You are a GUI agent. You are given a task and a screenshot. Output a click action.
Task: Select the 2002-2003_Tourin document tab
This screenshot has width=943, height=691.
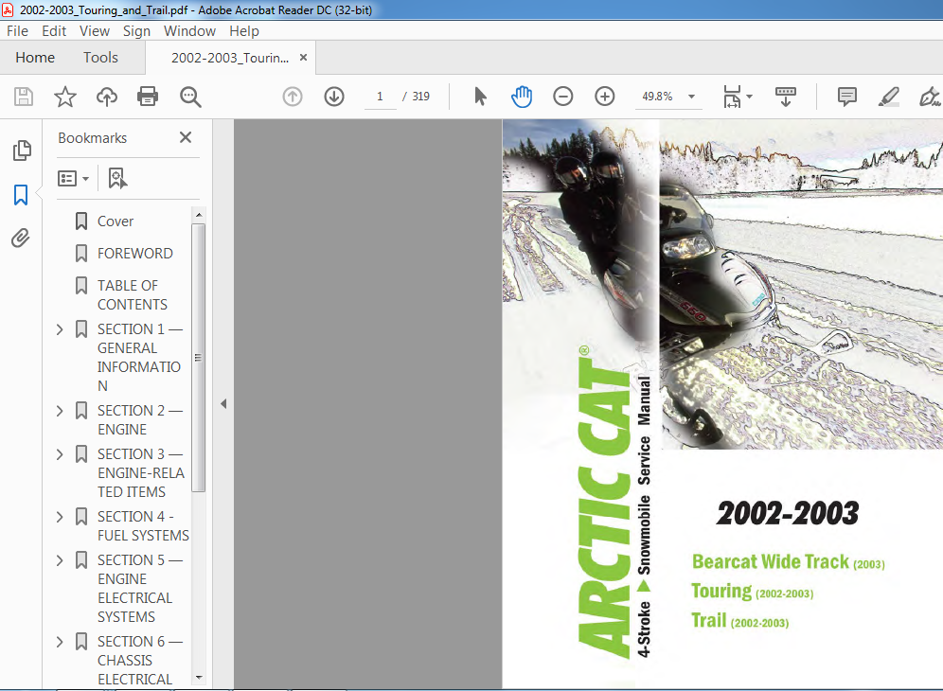coord(230,58)
